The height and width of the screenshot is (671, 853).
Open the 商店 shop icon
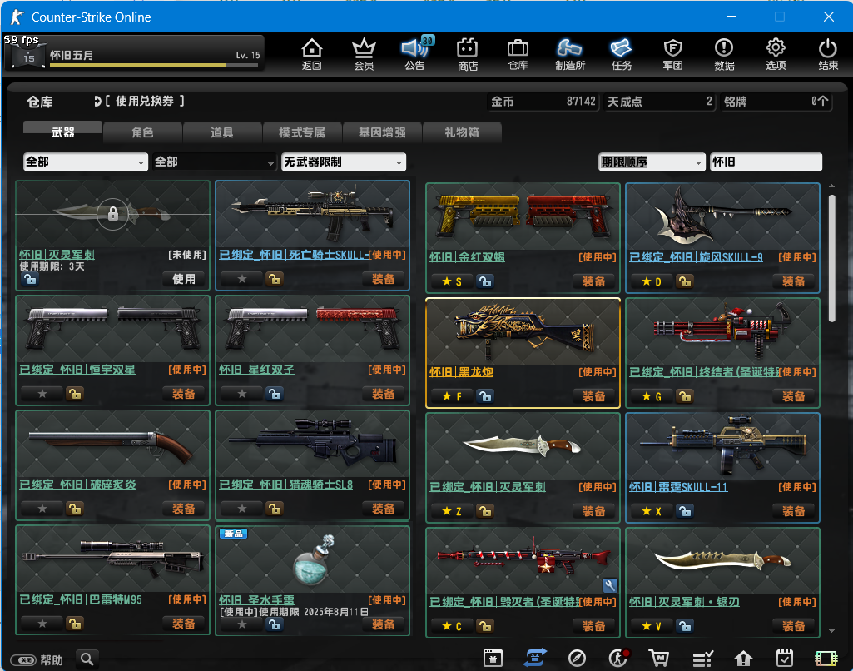[x=468, y=54]
